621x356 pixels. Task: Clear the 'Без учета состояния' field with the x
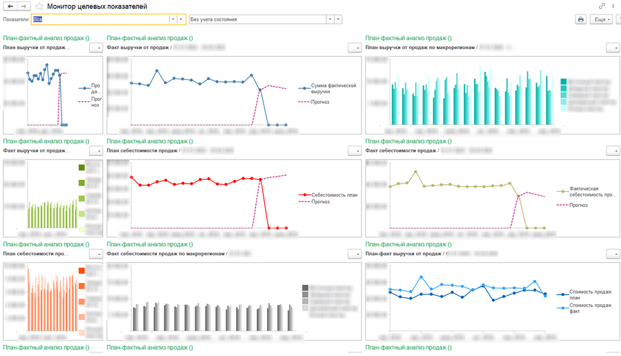(338, 19)
